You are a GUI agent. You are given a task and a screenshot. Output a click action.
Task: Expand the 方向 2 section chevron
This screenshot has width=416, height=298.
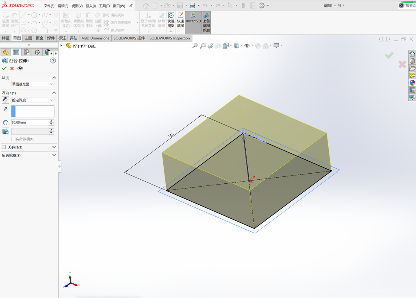[54, 147]
